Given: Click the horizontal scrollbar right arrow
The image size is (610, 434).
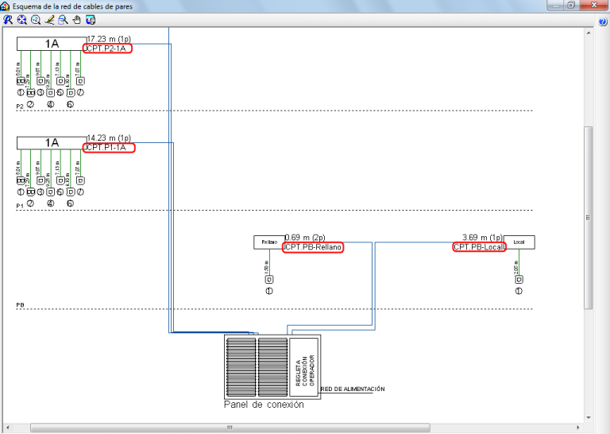Looking at the screenshot, I should (x=578, y=428).
